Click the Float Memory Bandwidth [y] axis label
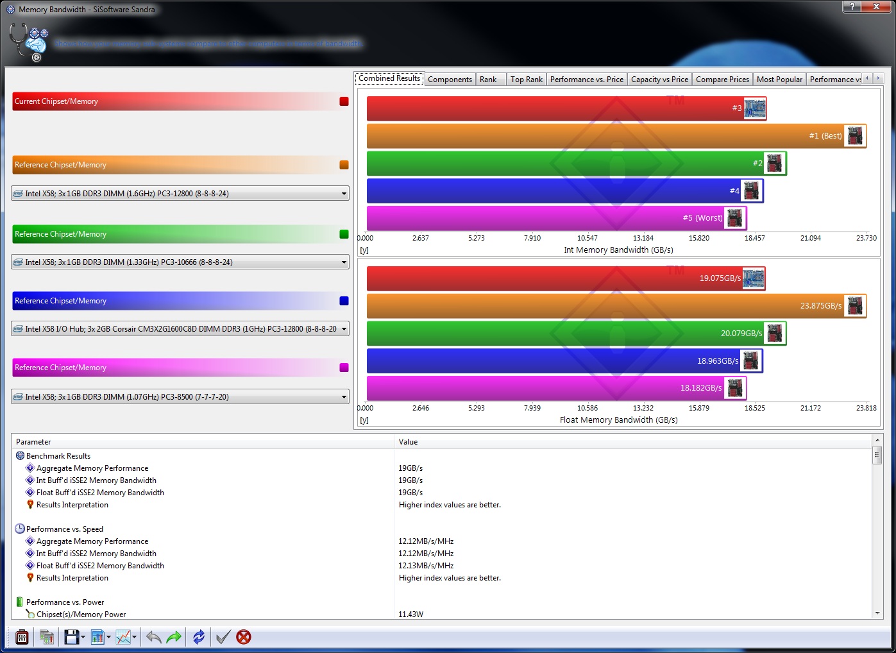 tap(364, 420)
